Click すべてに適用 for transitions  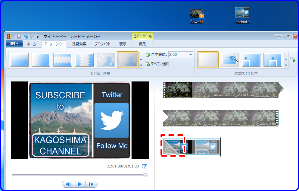[157, 64]
